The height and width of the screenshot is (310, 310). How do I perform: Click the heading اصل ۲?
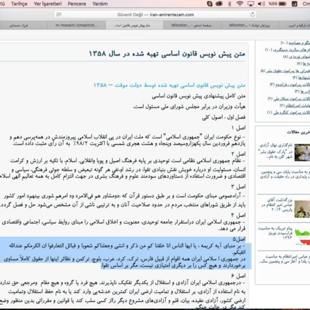238,154
